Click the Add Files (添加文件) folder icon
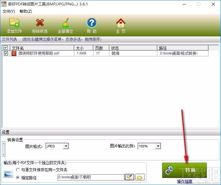Viewport: 221px width, 185px height. [14, 23]
